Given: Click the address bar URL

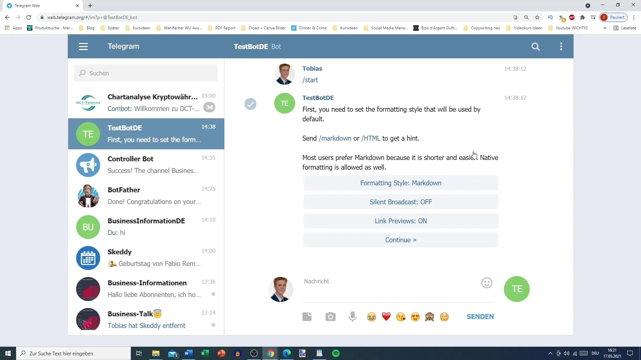Looking at the screenshot, I should click(x=92, y=17).
